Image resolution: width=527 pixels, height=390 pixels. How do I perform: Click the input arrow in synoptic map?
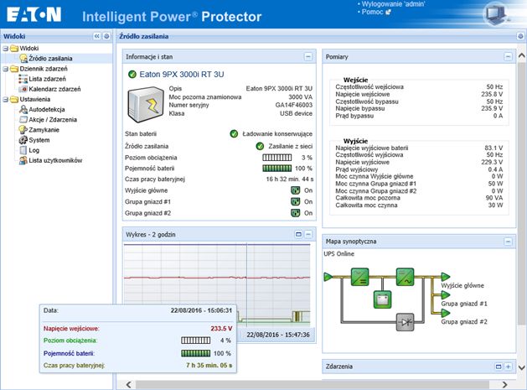[x=328, y=277]
